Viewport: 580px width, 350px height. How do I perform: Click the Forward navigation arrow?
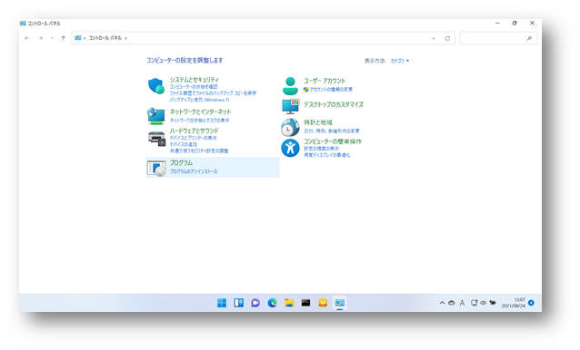pos(40,38)
